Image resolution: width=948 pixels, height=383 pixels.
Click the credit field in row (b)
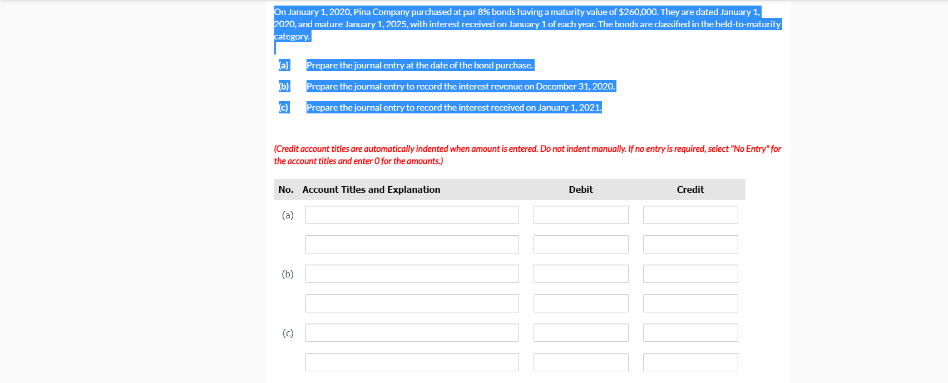pyautogui.click(x=690, y=274)
